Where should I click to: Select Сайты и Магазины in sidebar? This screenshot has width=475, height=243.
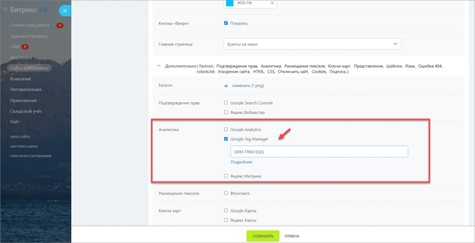coord(29,68)
